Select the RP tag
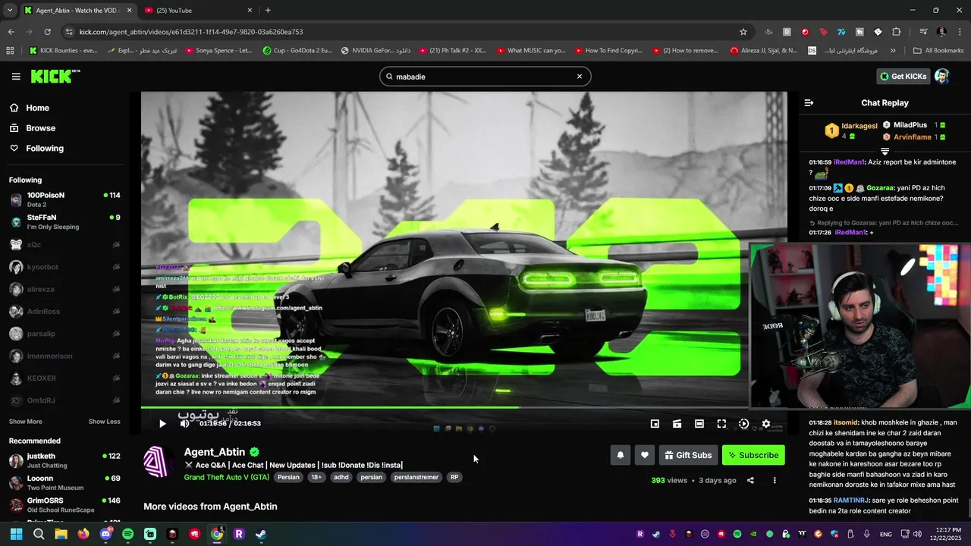Screen dimensions: 971x546 [454, 477]
